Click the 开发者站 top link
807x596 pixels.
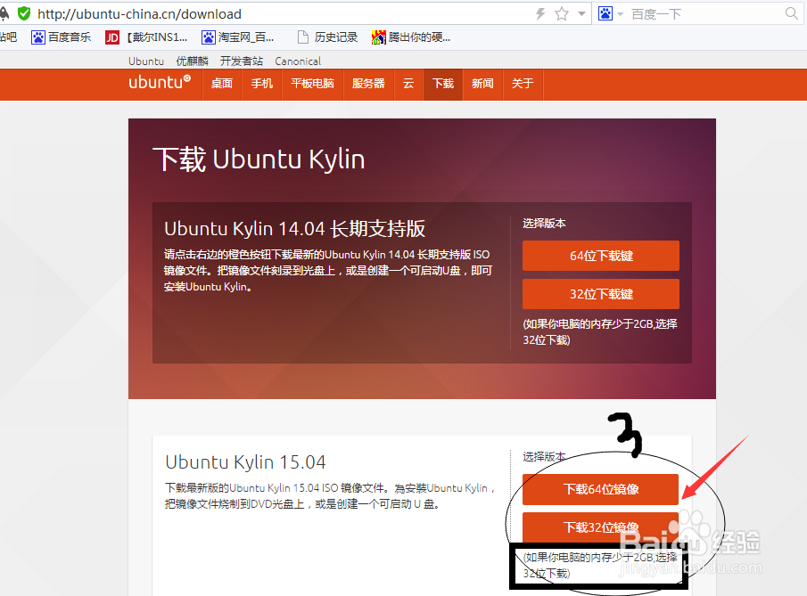coord(242,61)
